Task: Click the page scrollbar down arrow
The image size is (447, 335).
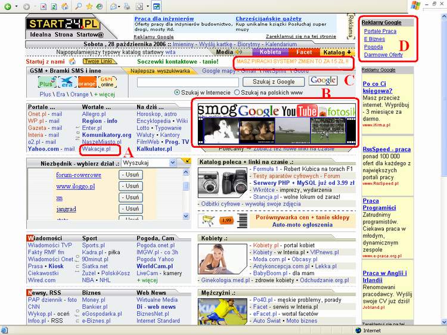Action: click(444, 322)
